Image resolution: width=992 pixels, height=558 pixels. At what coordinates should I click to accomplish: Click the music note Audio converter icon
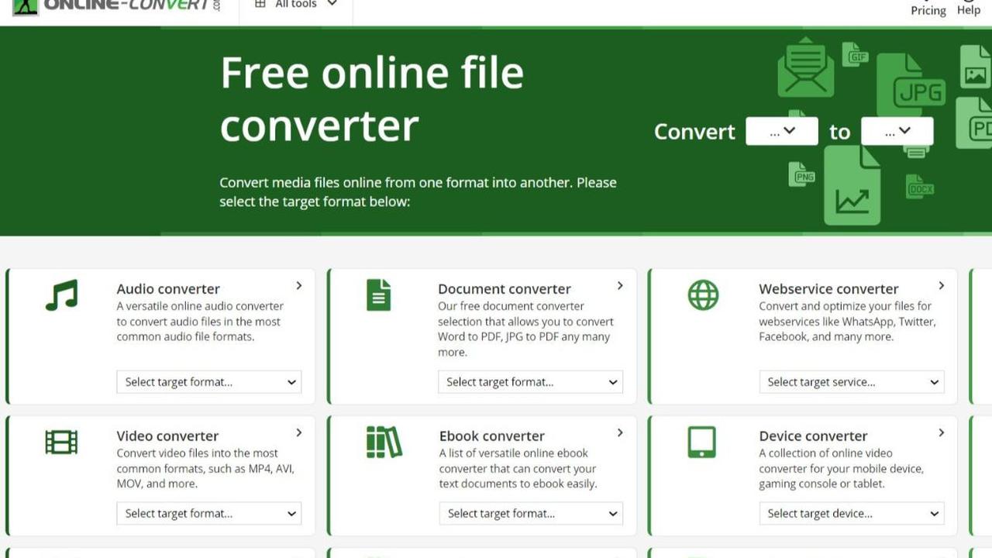point(61,295)
